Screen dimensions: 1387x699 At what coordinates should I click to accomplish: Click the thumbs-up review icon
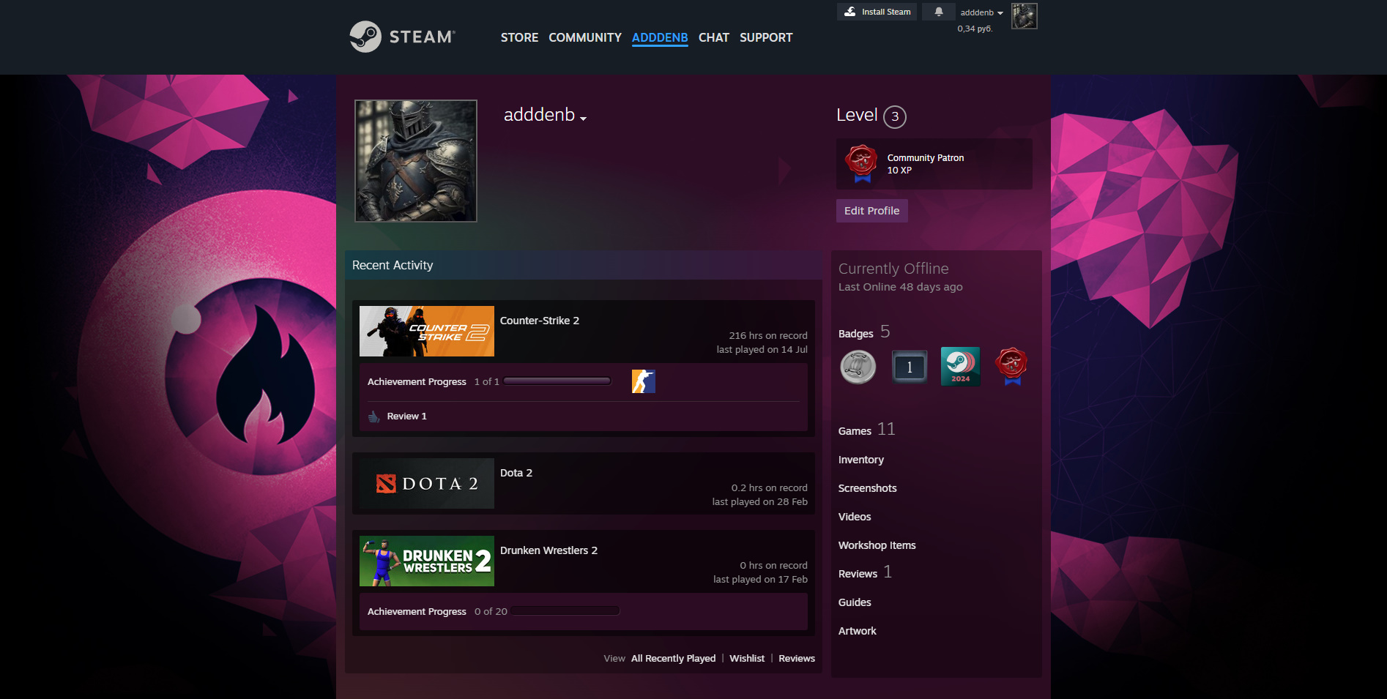(x=374, y=416)
